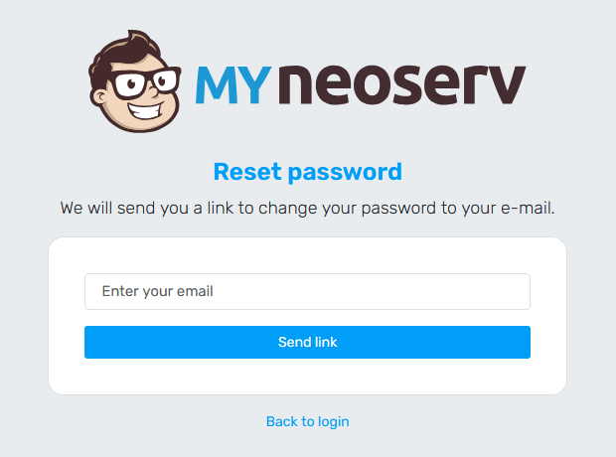Viewport: 616px width, 457px height.
Task: Go back to login
Action: coord(307,421)
